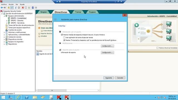Switch to the Grupos tab

pos(44,12)
